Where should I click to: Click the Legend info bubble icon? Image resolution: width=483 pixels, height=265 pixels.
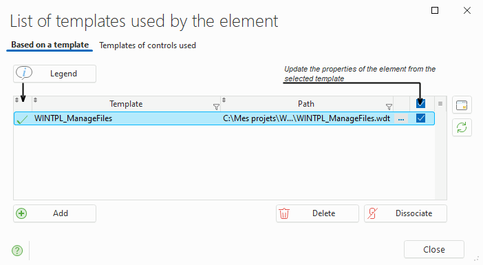[24, 74]
